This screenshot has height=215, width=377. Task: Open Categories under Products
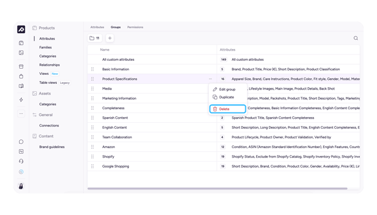click(48, 56)
